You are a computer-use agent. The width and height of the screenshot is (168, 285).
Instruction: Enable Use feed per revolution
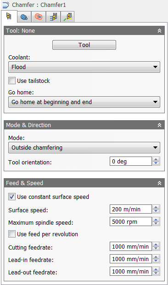pyautogui.click(x=12, y=234)
